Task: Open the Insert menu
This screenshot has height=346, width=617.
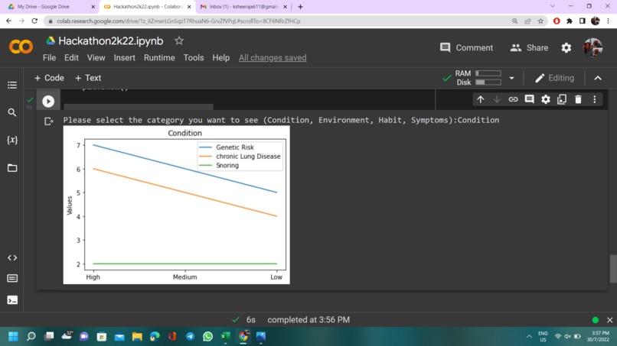Action: tap(124, 58)
